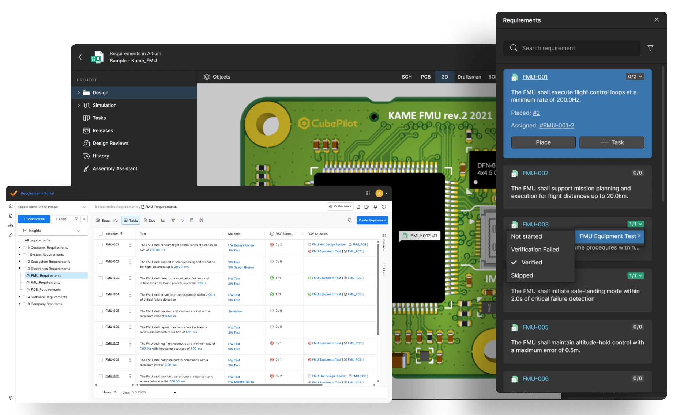The width and height of the screenshot is (673, 415).
Task: Click the Create Requirement button
Action: click(372, 220)
